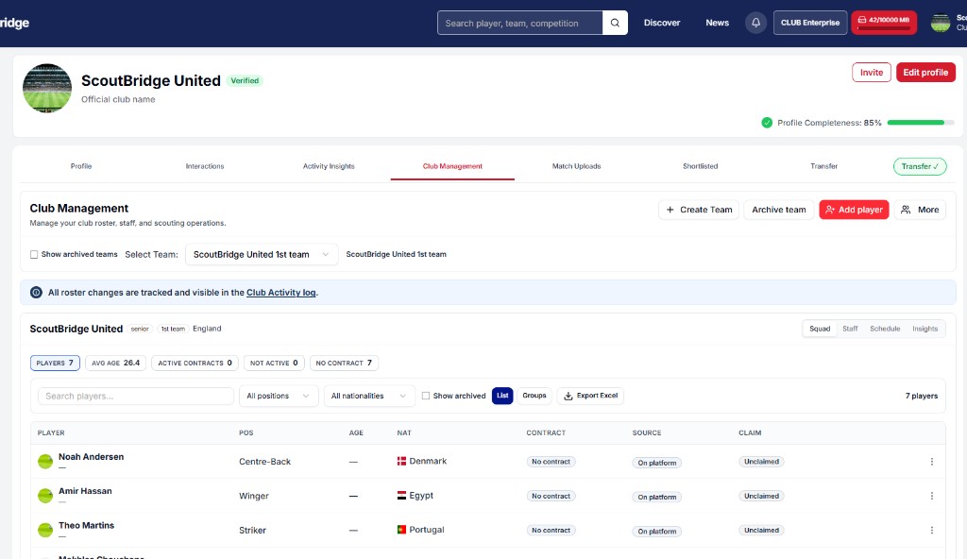Click Theo Martins' avatar icon

45,531
